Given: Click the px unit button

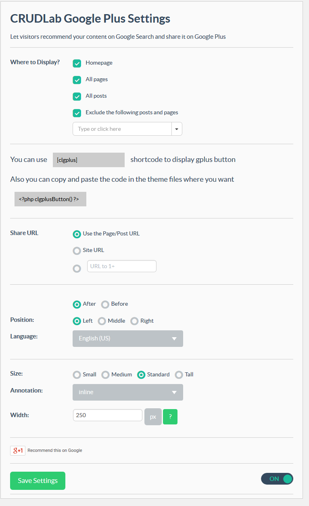Looking at the screenshot, I should 153,417.
